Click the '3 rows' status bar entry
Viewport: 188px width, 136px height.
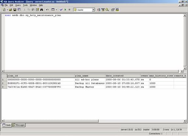pyautogui.click(x=166, y=129)
